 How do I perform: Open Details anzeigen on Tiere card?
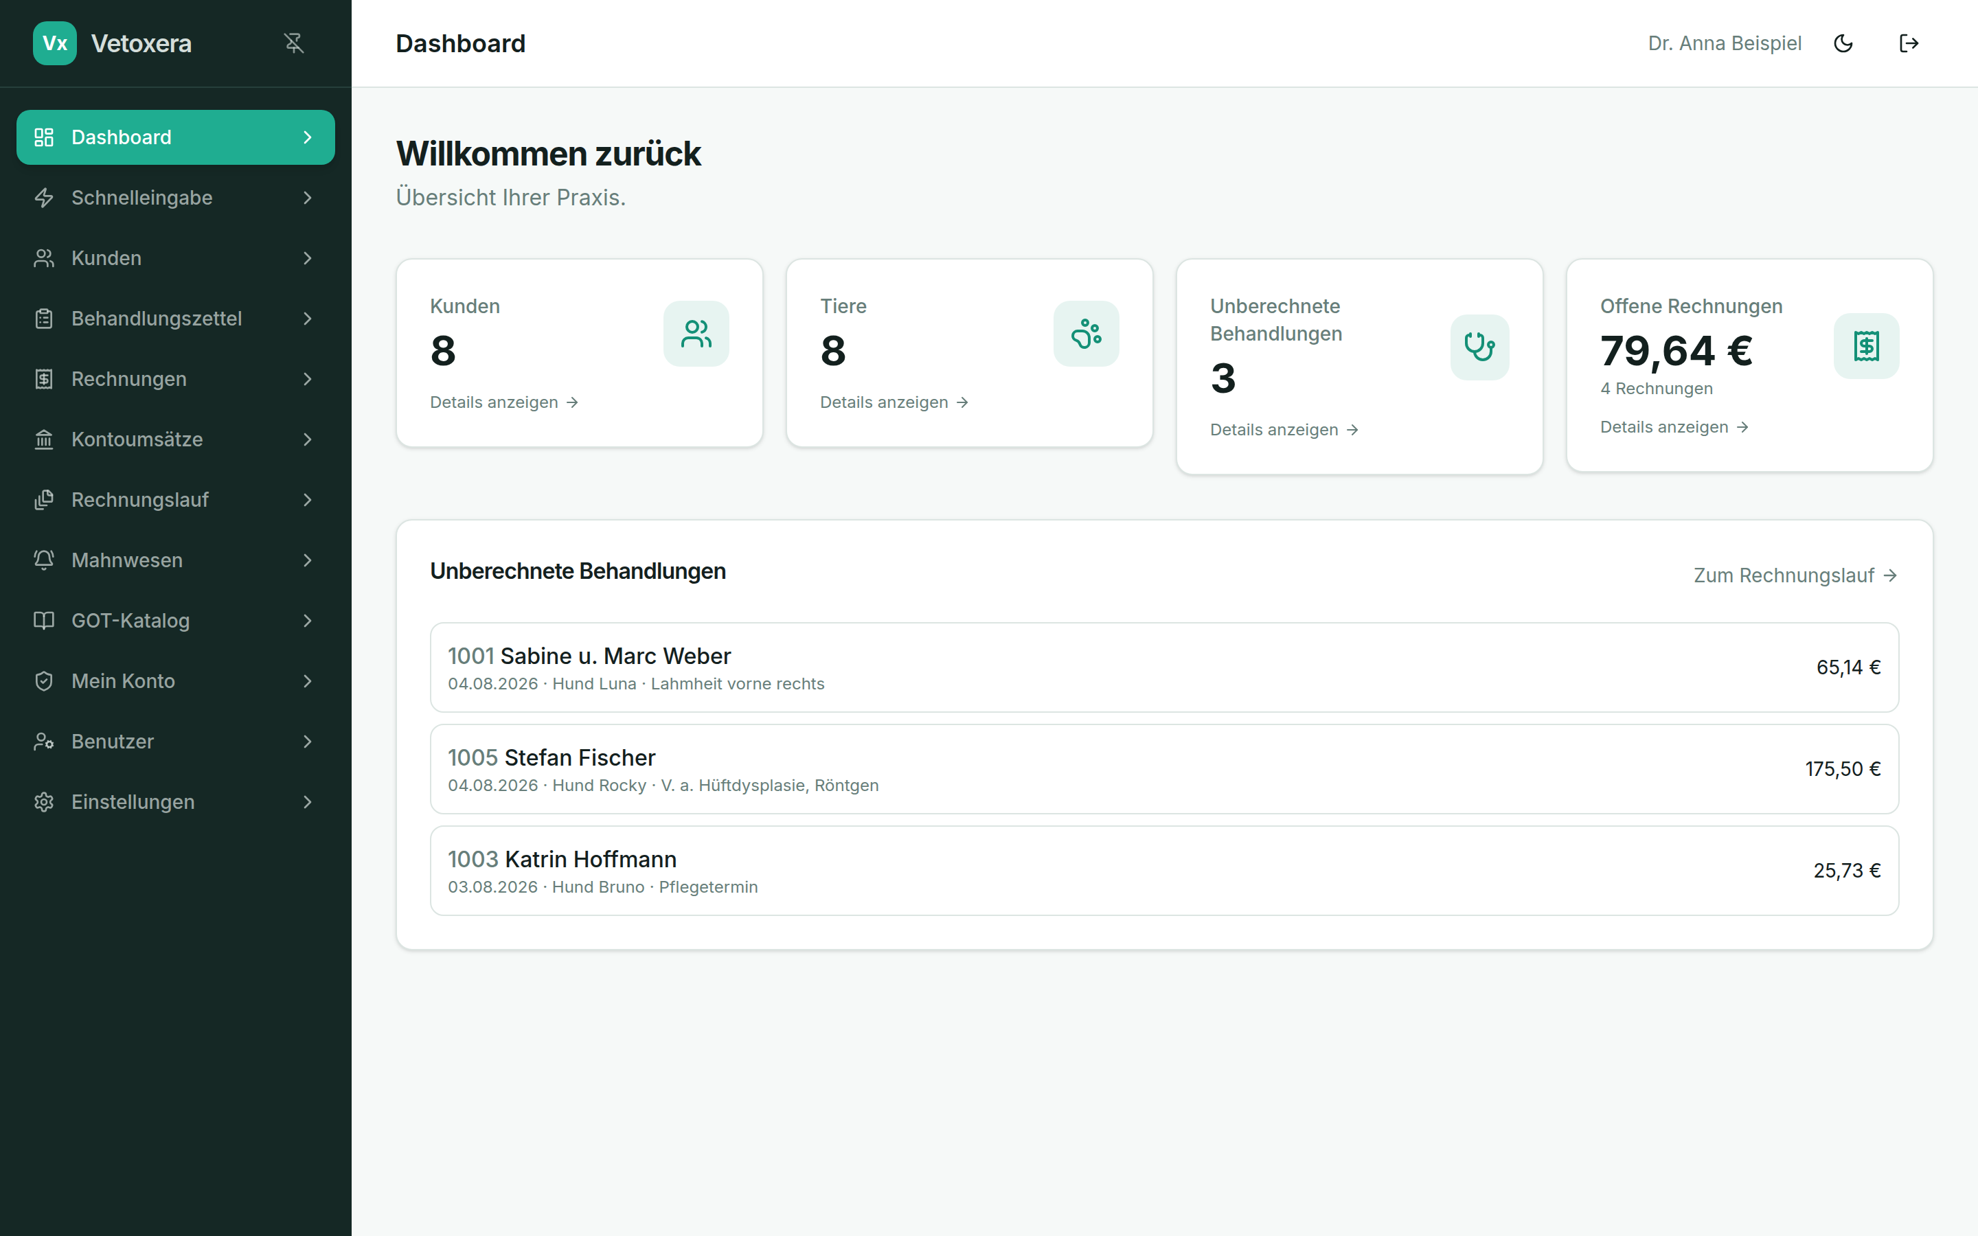[x=894, y=402]
